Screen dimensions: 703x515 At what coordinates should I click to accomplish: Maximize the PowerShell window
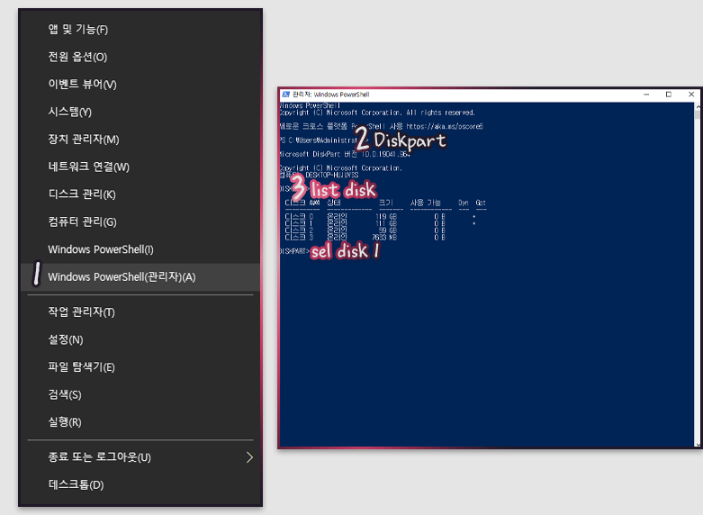click(669, 95)
